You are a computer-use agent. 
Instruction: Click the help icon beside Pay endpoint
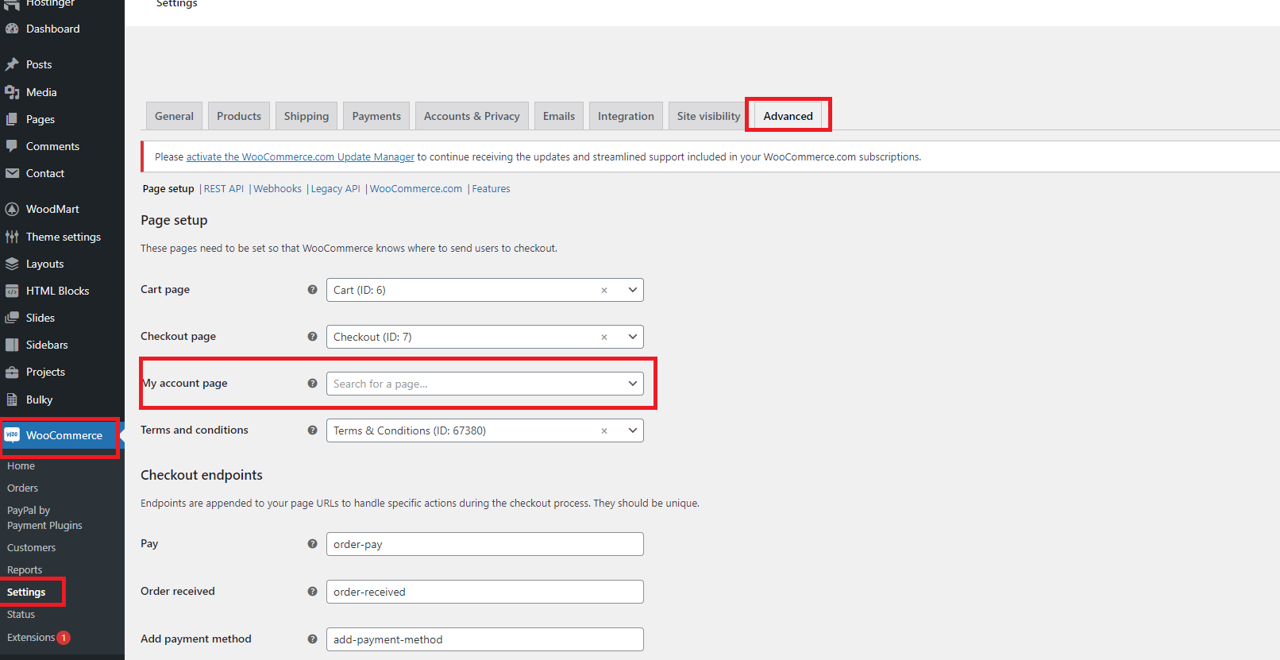(x=312, y=544)
